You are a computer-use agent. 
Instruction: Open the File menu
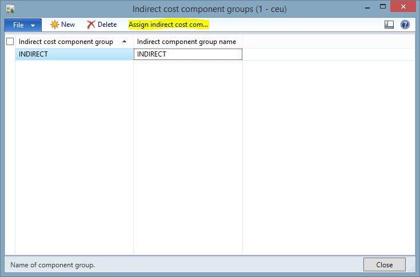23,25
